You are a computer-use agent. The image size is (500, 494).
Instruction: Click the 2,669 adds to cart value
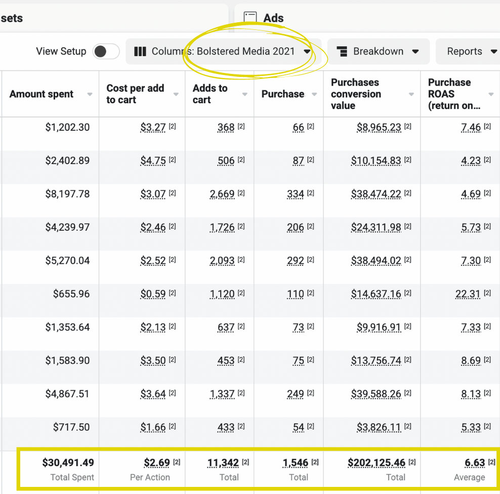pyautogui.click(x=222, y=194)
